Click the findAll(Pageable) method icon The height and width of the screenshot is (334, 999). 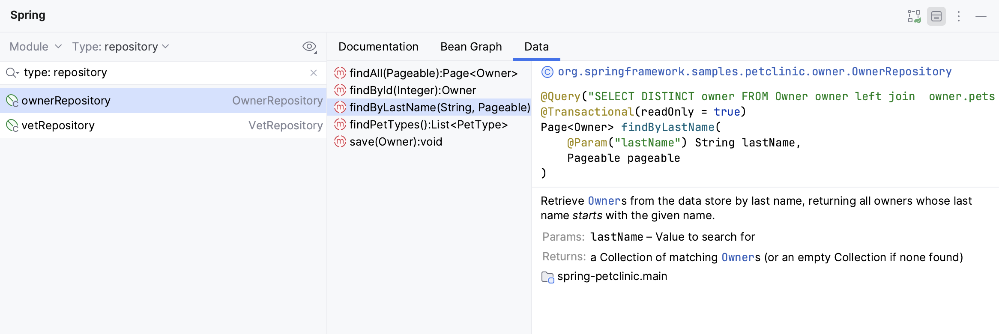click(x=340, y=73)
